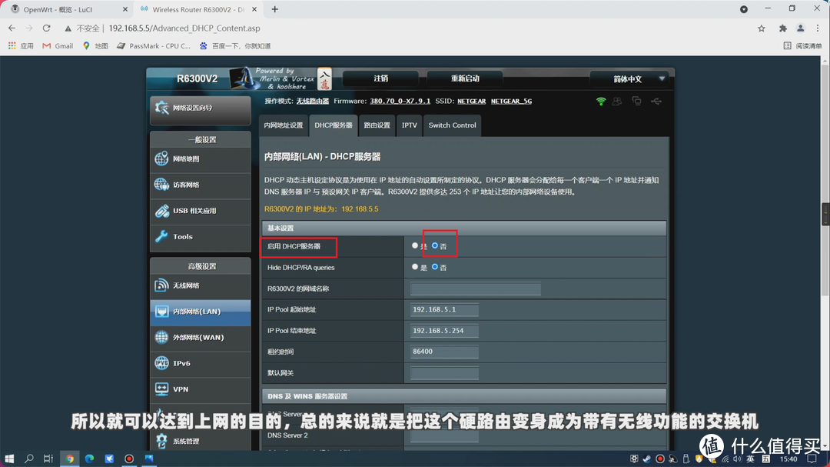Switch to the 路由设置 tab
This screenshot has height=467, width=830.
[377, 125]
